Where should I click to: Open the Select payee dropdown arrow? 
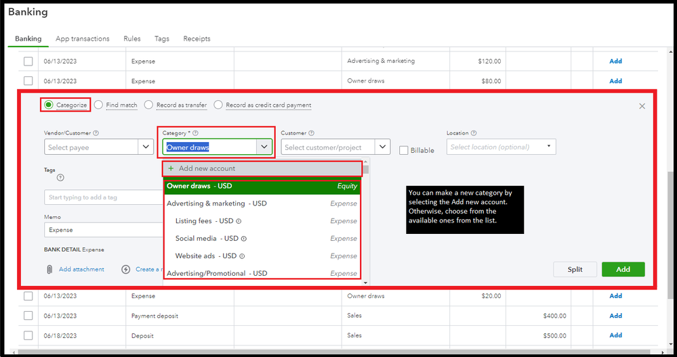(146, 147)
